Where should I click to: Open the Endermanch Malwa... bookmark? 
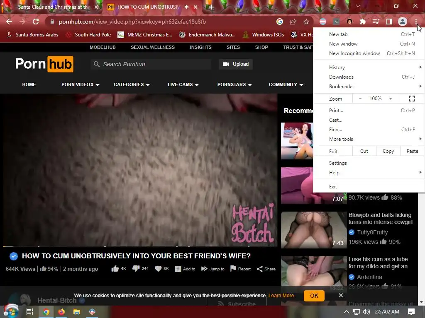[208, 35]
